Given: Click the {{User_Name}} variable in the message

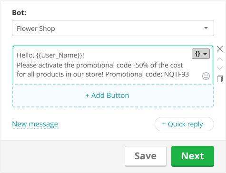Looking at the screenshot, I should click(59, 55).
